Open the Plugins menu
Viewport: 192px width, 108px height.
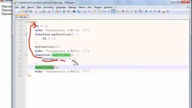coord(98,7)
